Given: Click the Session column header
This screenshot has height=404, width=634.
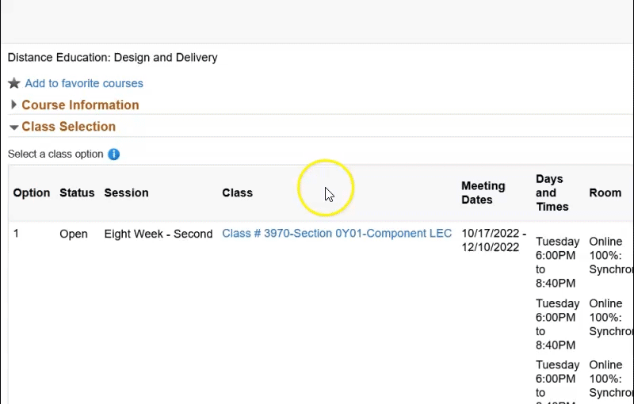Looking at the screenshot, I should [x=126, y=192].
